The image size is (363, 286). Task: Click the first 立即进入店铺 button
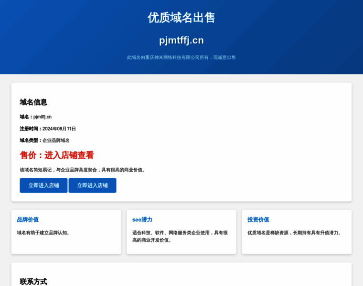pos(43,185)
